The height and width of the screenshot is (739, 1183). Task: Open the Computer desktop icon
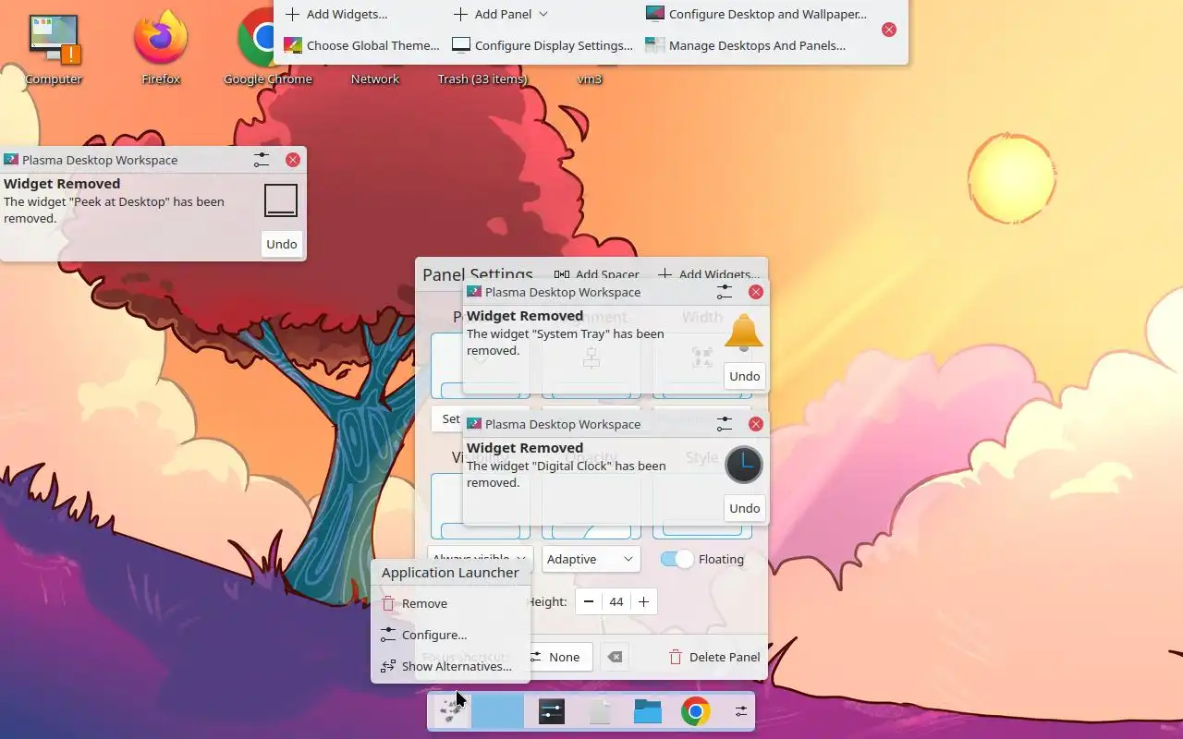coord(54,49)
